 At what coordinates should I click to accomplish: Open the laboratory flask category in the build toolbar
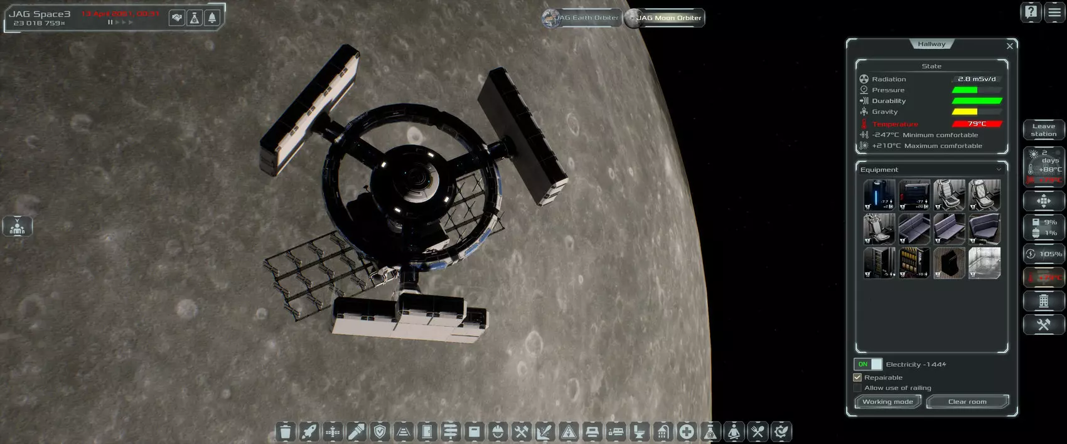click(x=710, y=431)
